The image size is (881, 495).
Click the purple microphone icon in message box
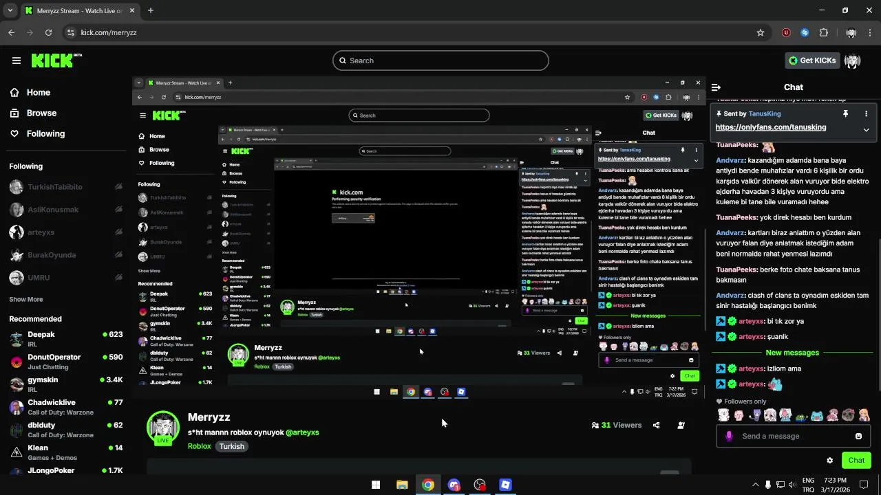(x=729, y=436)
